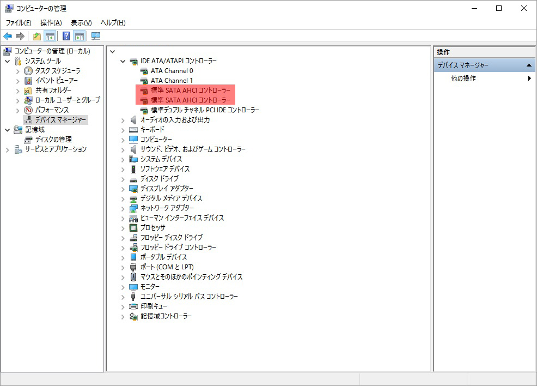Select デバイス マネージャー in the left tree

pos(60,120)
